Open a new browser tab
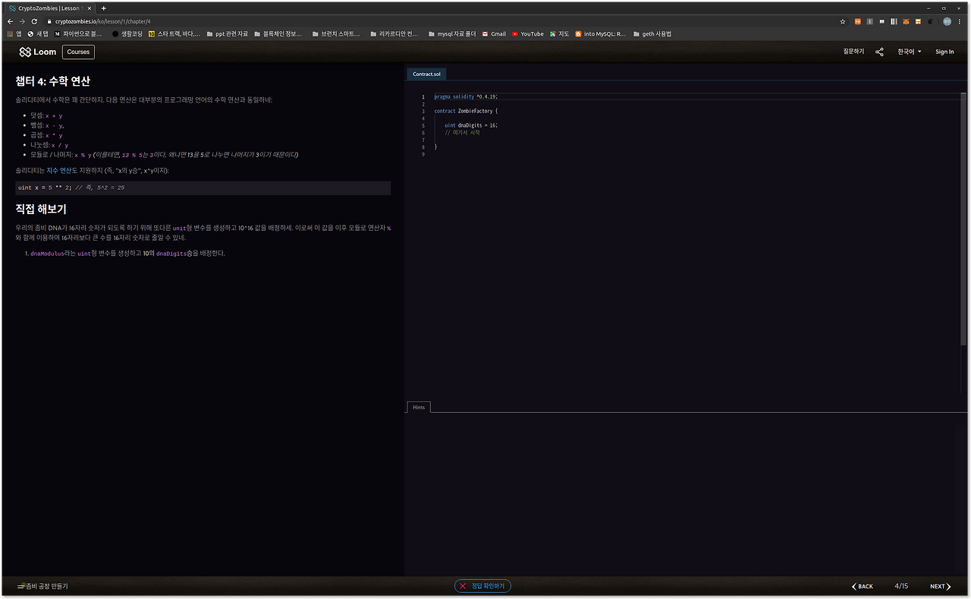Screen dimensions: 971x599 pyautogui.click(x=104, y=8)
